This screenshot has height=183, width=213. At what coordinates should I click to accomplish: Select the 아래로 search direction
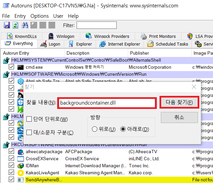pyautogui.click(x=123, y=129)
